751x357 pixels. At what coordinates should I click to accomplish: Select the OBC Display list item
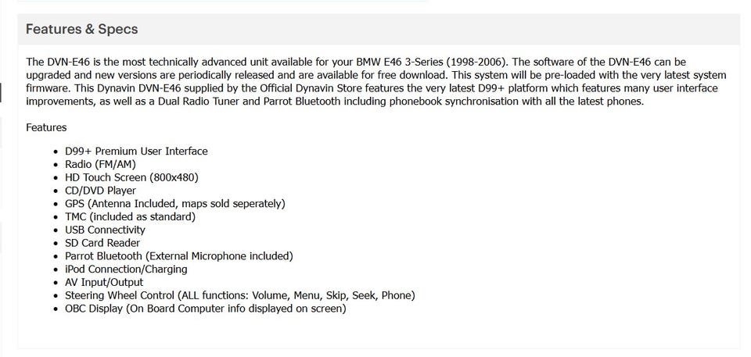click(205, 309)
